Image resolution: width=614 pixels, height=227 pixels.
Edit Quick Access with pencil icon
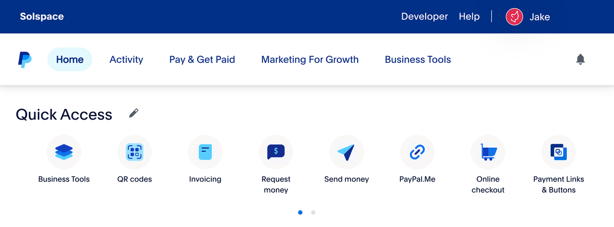click(134, 113)
